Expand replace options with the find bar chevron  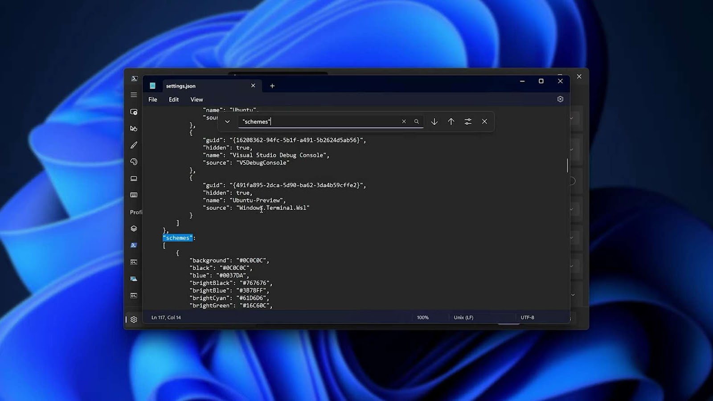227,121
